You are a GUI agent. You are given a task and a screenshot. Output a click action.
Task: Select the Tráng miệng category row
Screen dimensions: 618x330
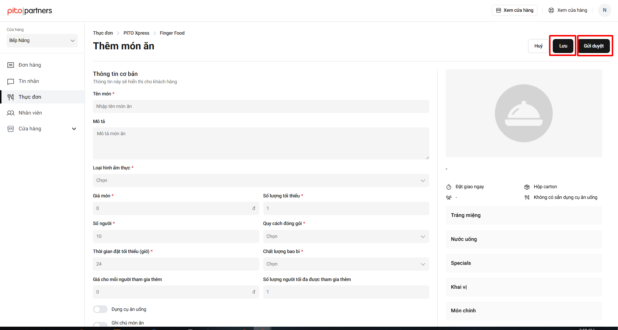pos(524,215)
